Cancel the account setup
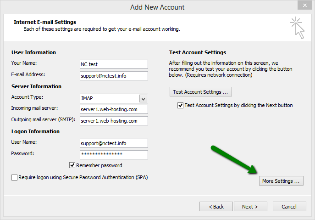Image resolution: width=315 pixels, height=220 pixels. click(289, 207)
